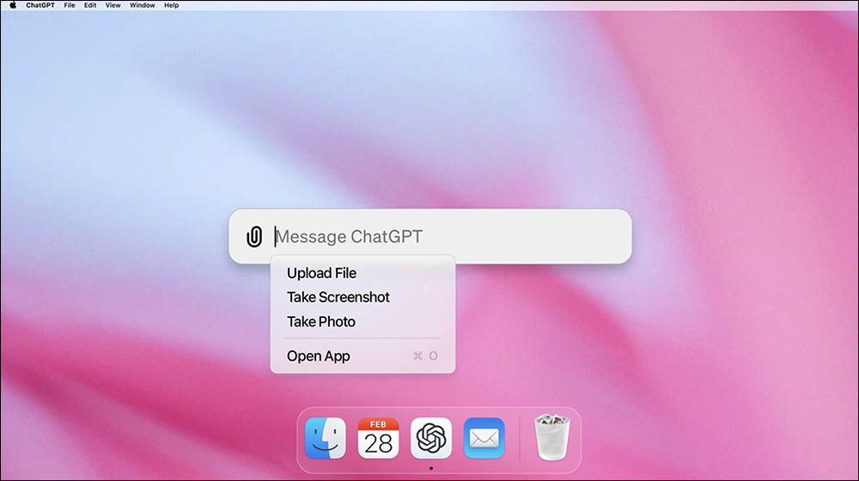Open the File menu
This screenshot has width=859, height=481.
tap(70, 5)
